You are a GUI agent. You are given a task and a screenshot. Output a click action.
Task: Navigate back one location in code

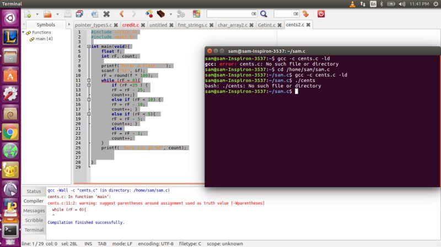pyautogui.click(x=121, y=14)
